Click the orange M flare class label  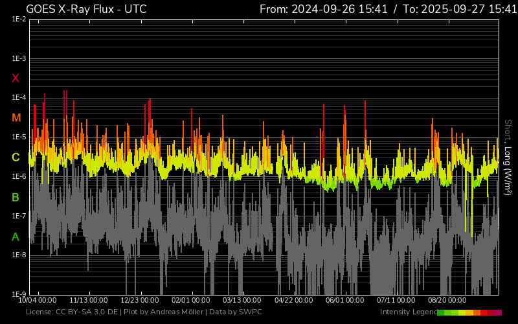16,118
